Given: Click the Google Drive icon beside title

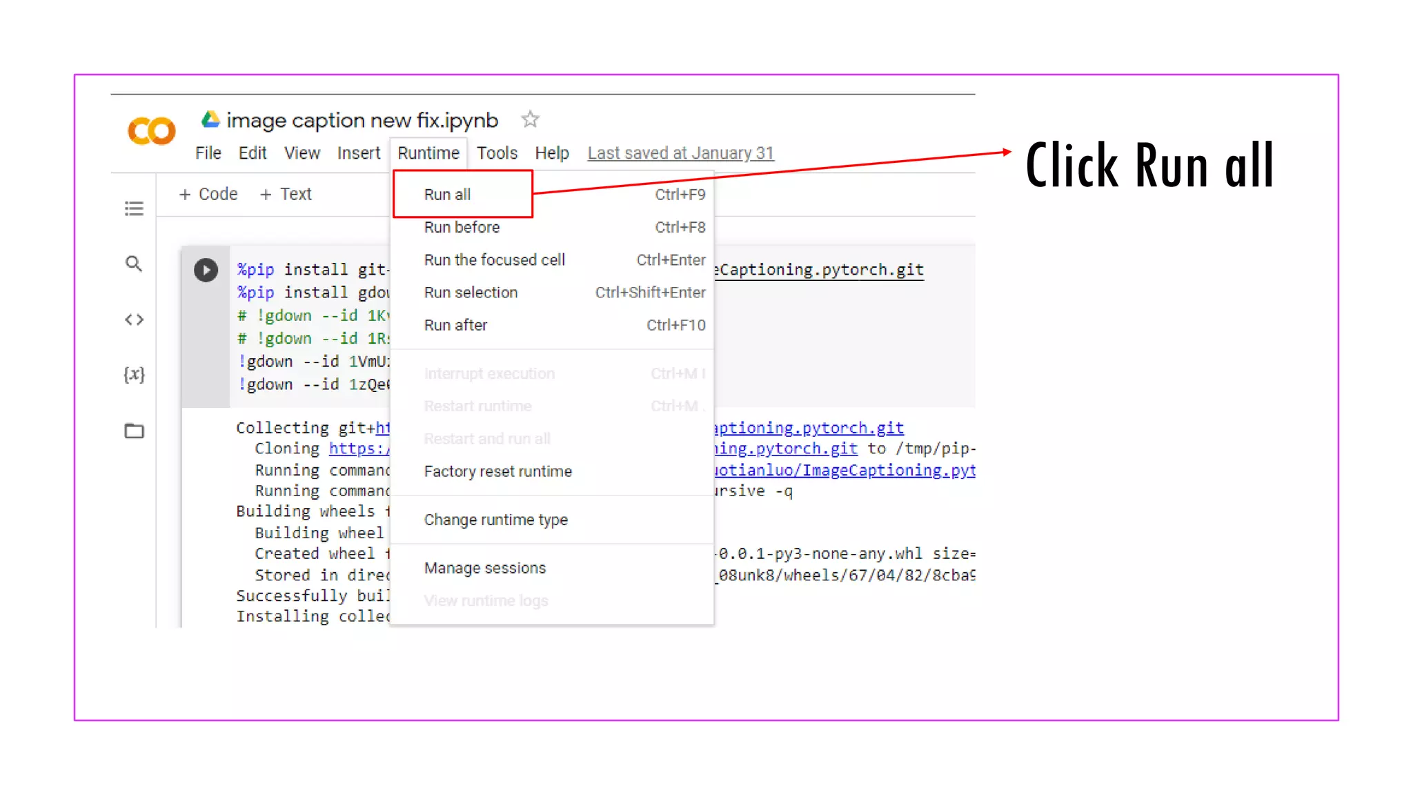Looking at the screenshot, I should (x=210, y=119).
